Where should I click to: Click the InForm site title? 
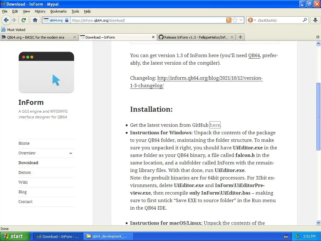pos(31,102)
